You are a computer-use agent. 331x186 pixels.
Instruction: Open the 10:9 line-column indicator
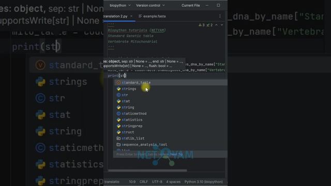tap(132, 182)
